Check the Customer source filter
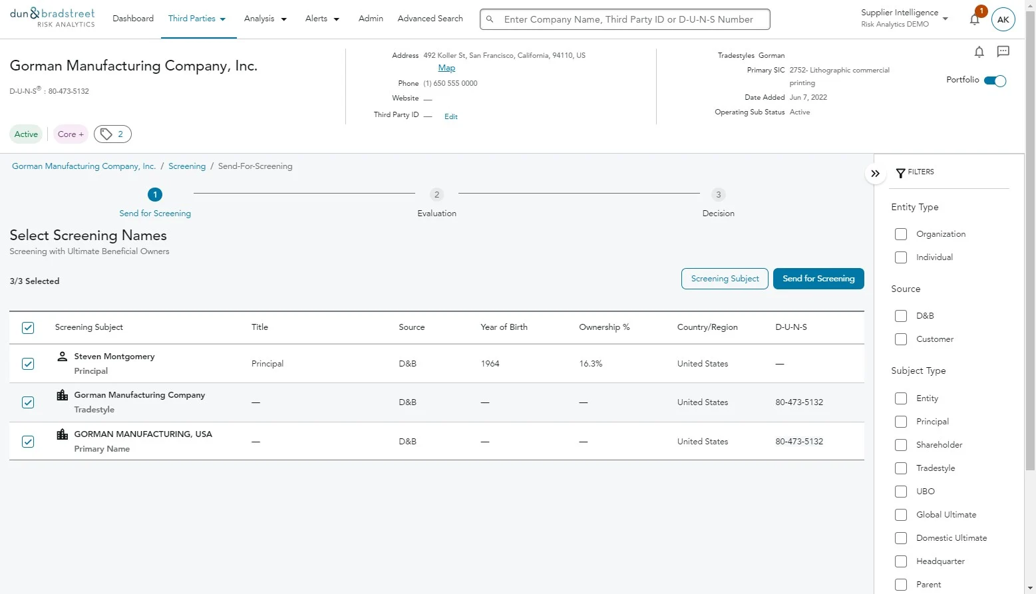 pos(901,339)
